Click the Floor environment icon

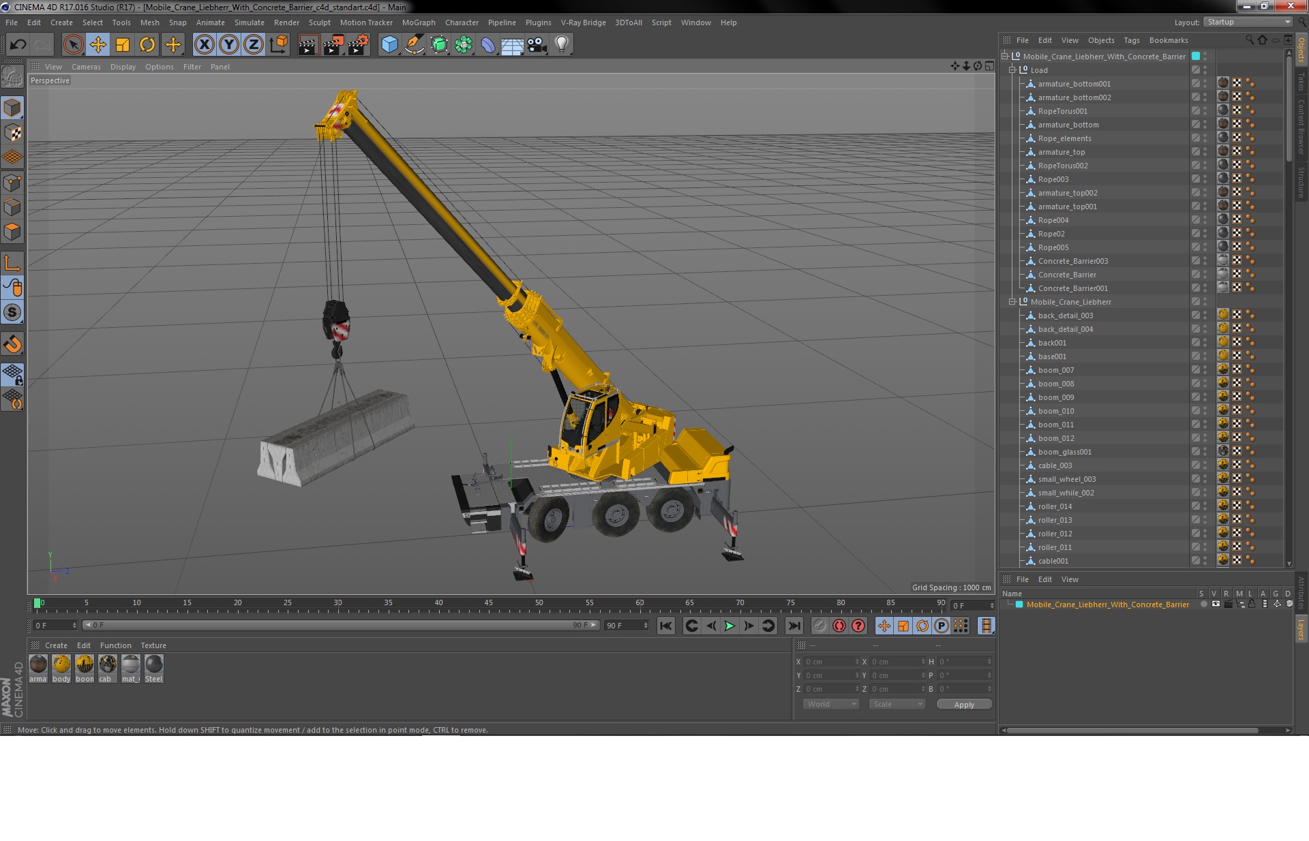coord(512,45)
